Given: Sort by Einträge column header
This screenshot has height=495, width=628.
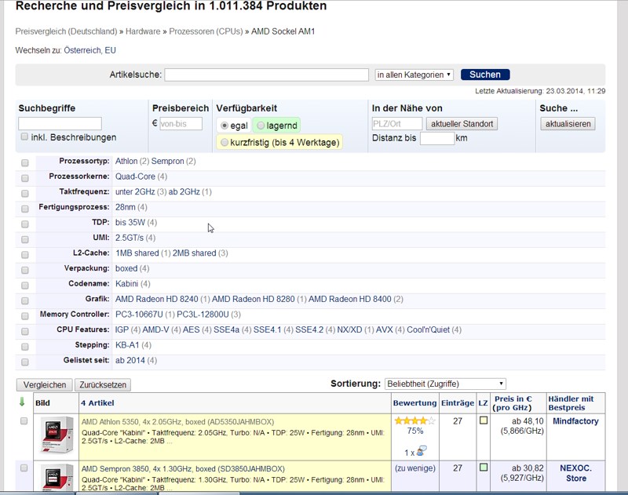Looking at the screenshot, I should [458, 403].
